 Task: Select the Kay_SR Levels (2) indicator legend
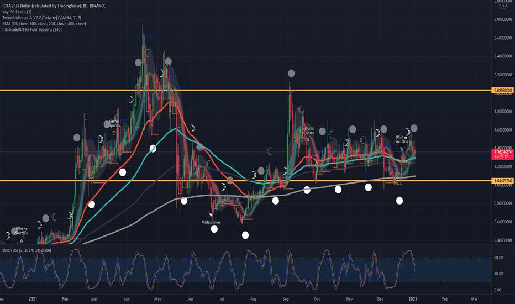pyautogui.click(x=17, y=12)
